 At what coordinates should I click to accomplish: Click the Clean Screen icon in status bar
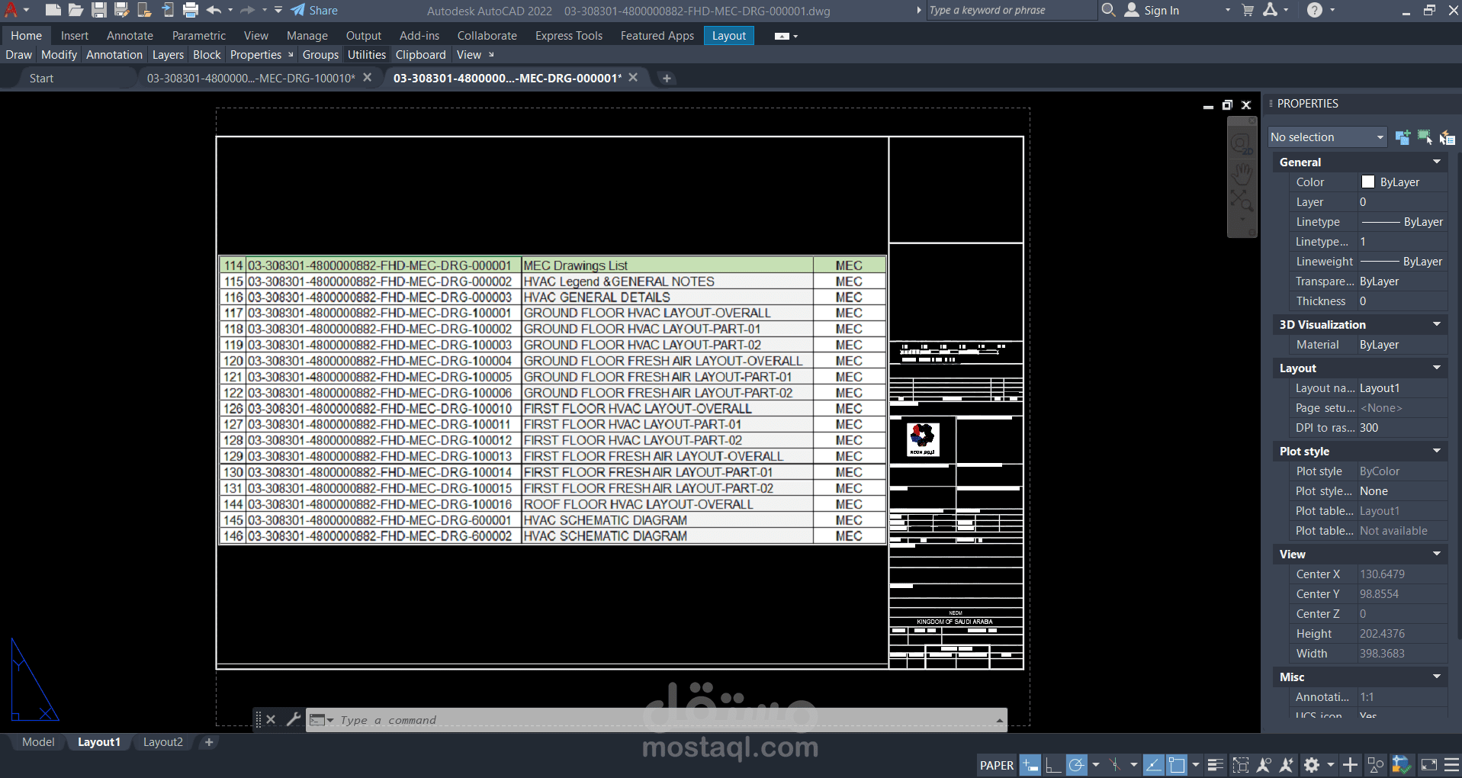point(1429,765)
